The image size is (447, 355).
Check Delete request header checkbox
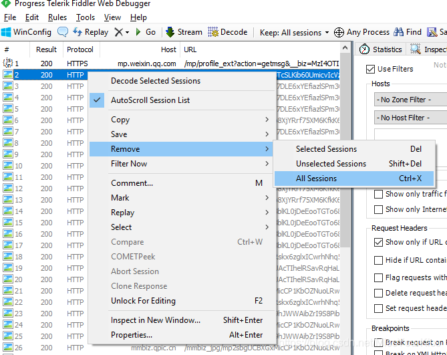tap(378, 293)
